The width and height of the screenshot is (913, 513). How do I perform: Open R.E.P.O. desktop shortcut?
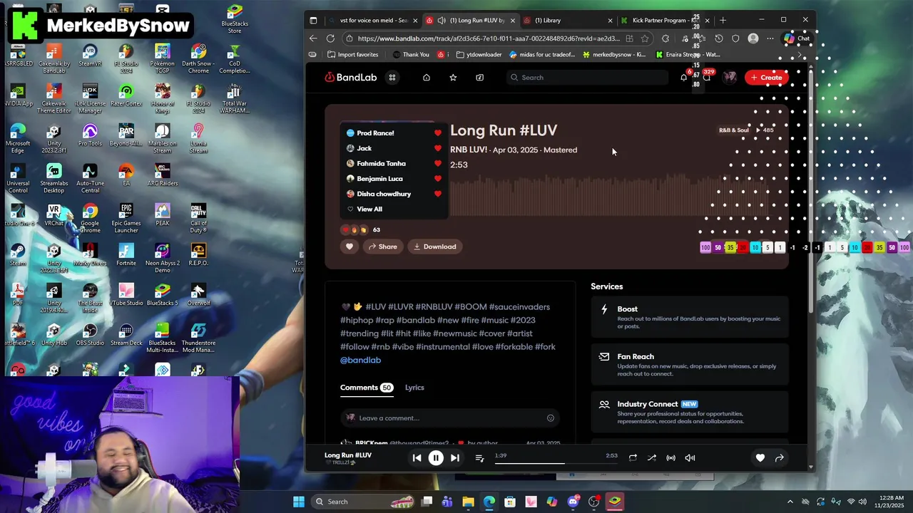coord(198,254)
